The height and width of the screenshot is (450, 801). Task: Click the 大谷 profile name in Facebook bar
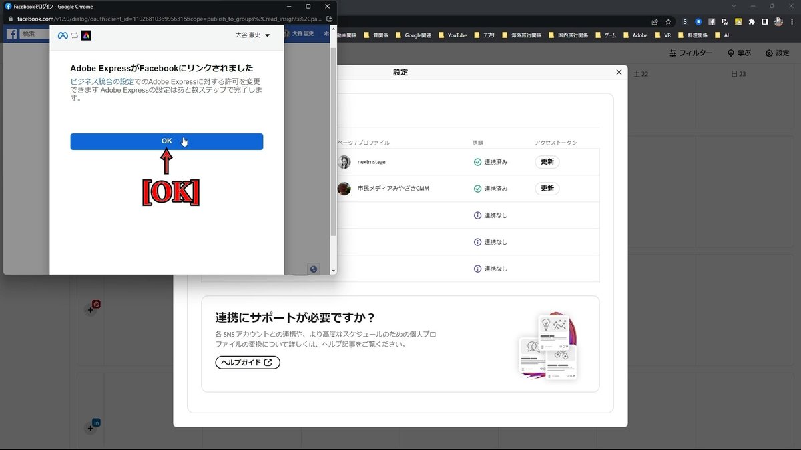coord(303,33)
